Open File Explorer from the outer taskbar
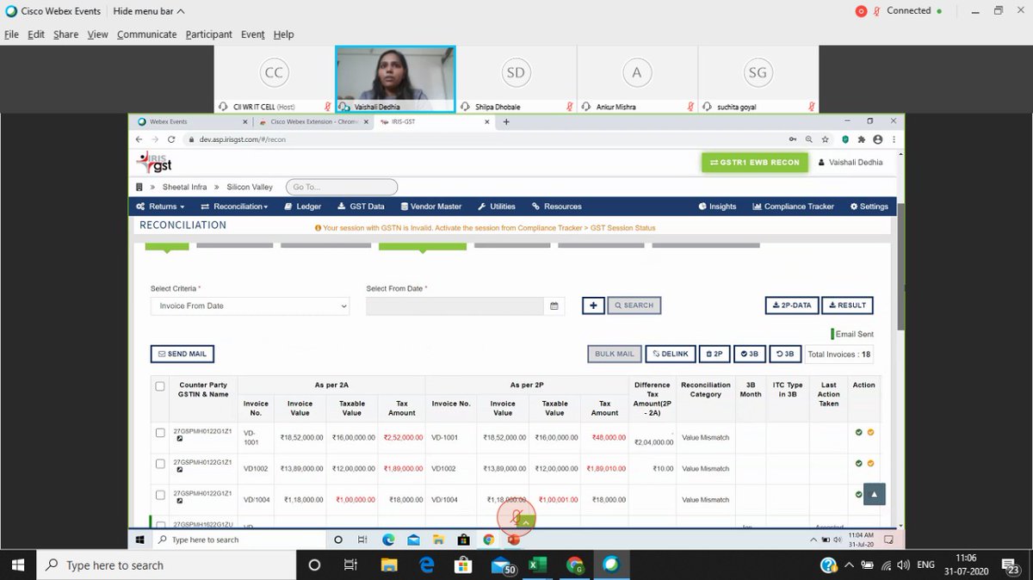Screen dimensions: 1033x580 tap(389, 565)
